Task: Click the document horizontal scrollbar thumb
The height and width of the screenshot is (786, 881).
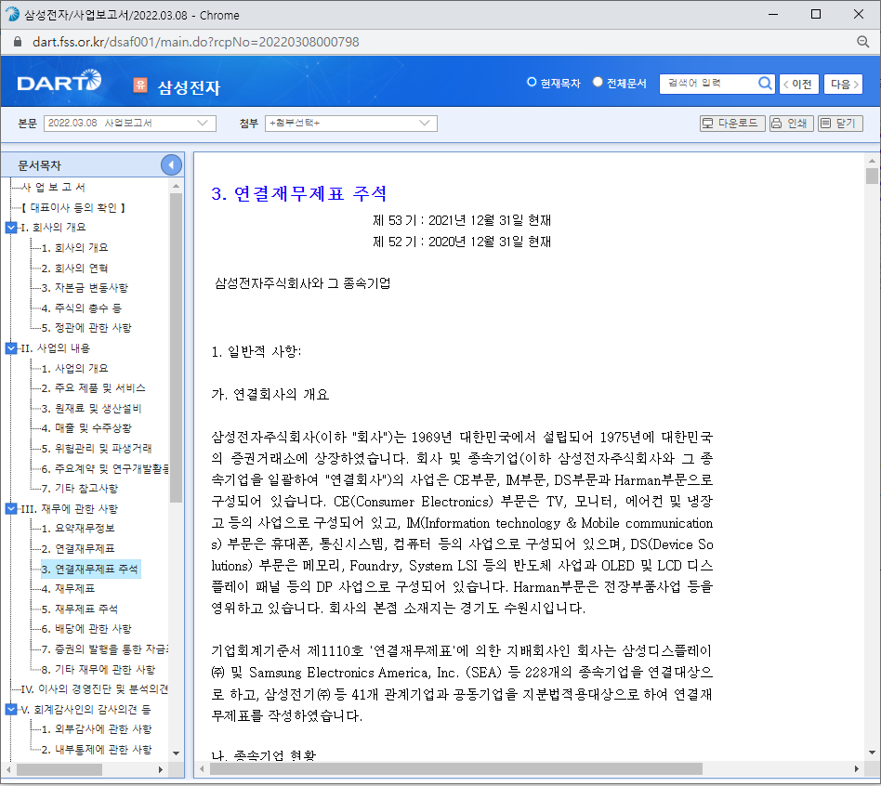Action: point(455,768)
